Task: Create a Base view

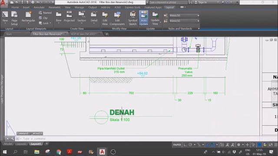Action: pyautogui.click(x=59, y=17)
